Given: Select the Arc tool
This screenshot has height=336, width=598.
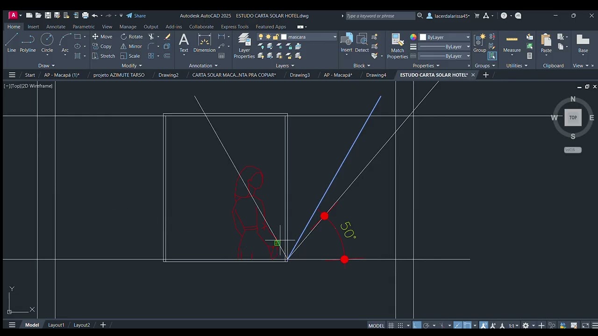Looking at the screenshot, I should pos(65,43).
